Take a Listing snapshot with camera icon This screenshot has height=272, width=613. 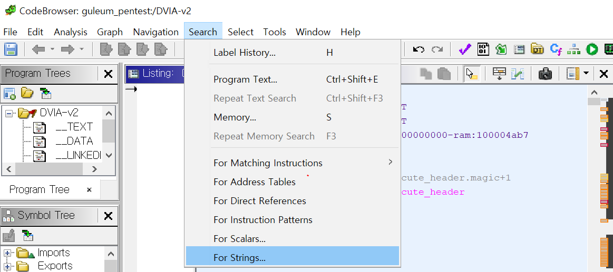(x=545, y=73)
